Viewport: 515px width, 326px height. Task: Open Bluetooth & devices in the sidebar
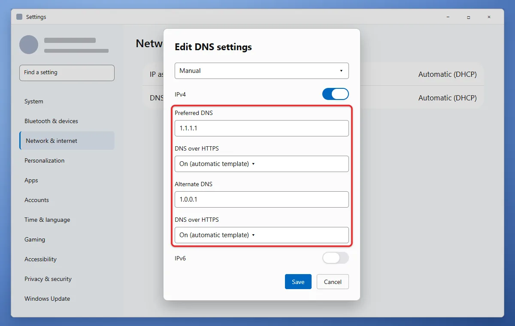click(67, 121)
